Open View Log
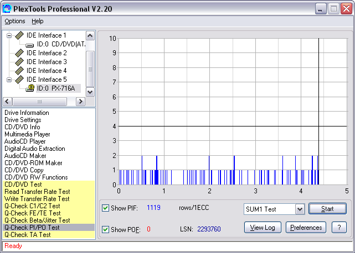 point(263,228)
